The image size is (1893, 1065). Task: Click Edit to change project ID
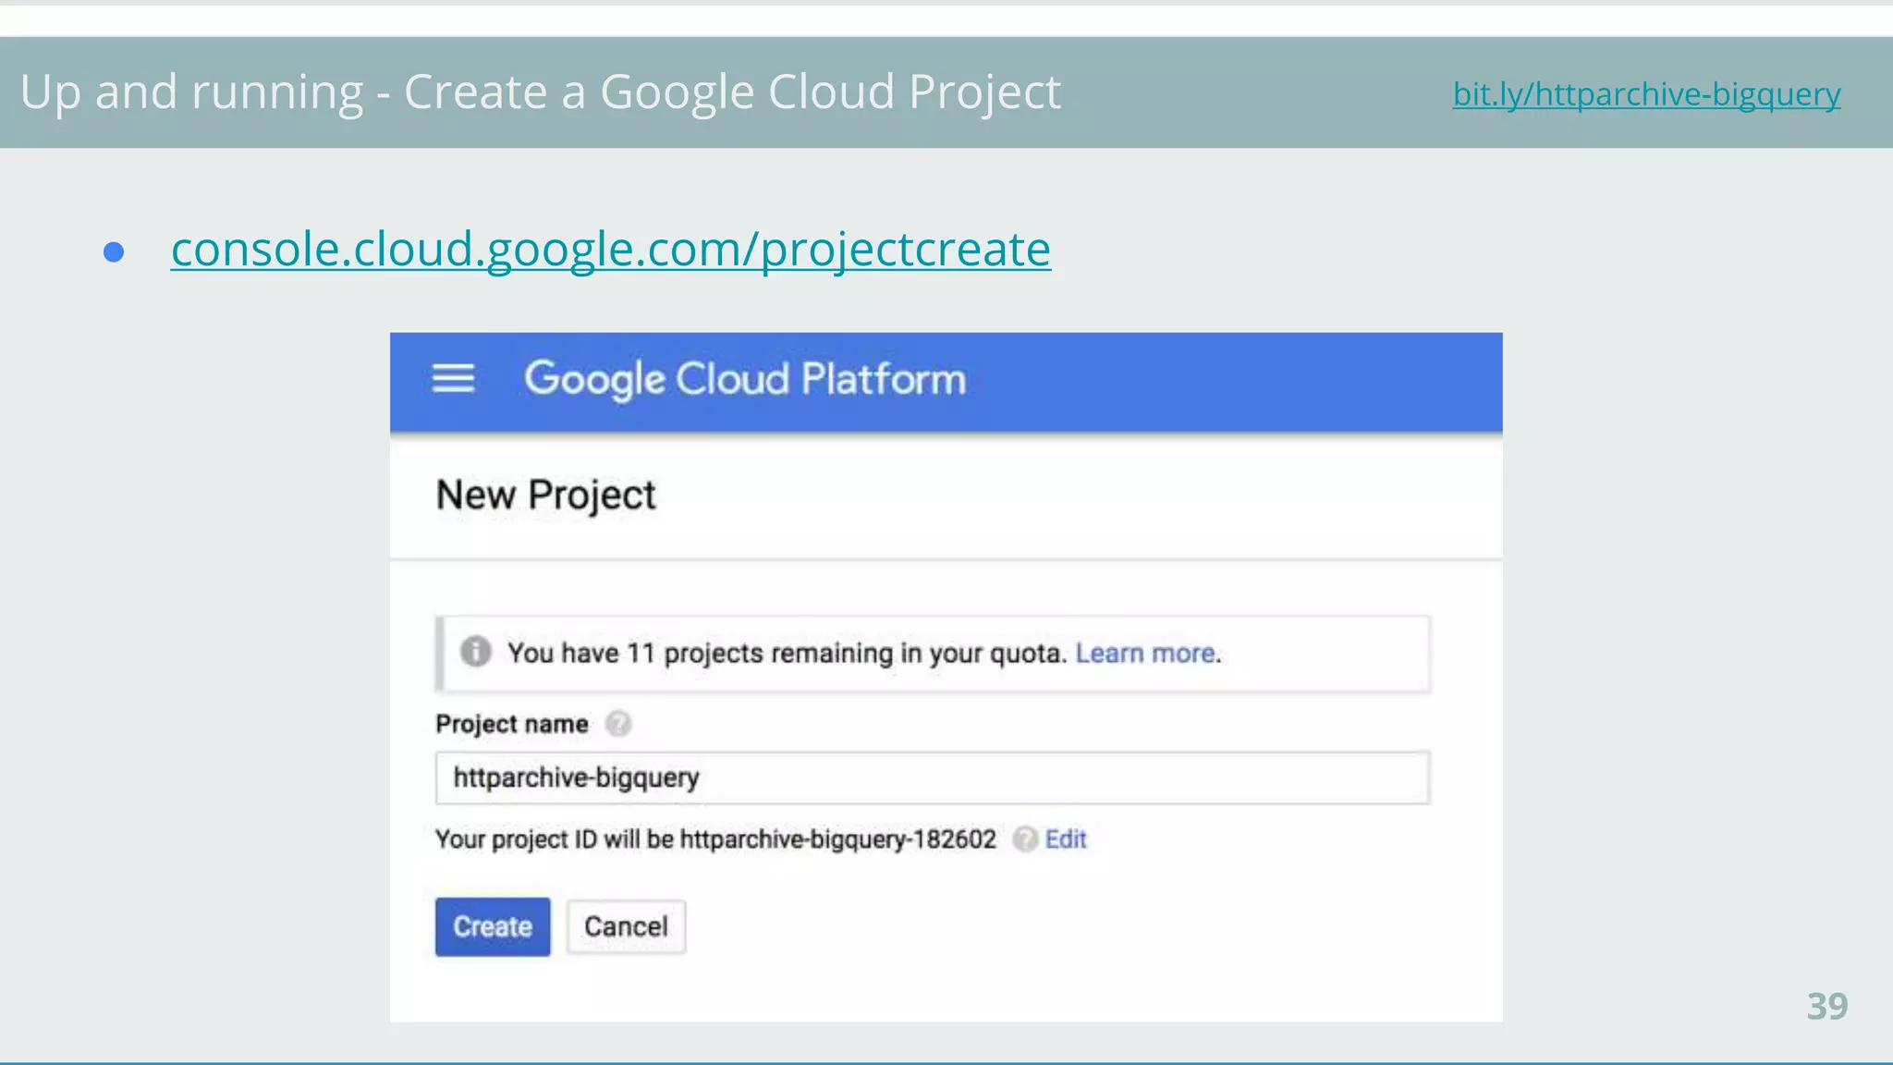1066,839
